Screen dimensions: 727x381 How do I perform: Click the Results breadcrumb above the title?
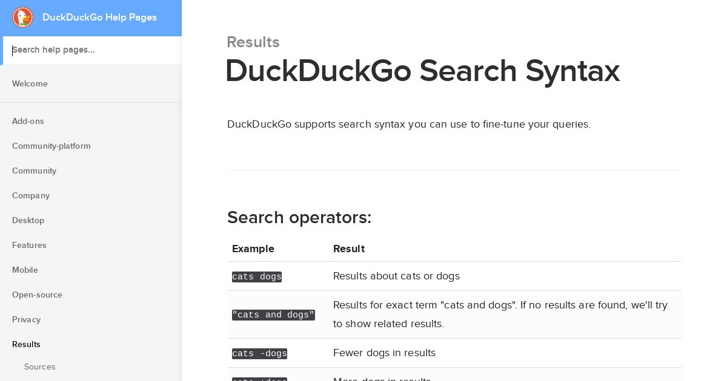point(253,42)
